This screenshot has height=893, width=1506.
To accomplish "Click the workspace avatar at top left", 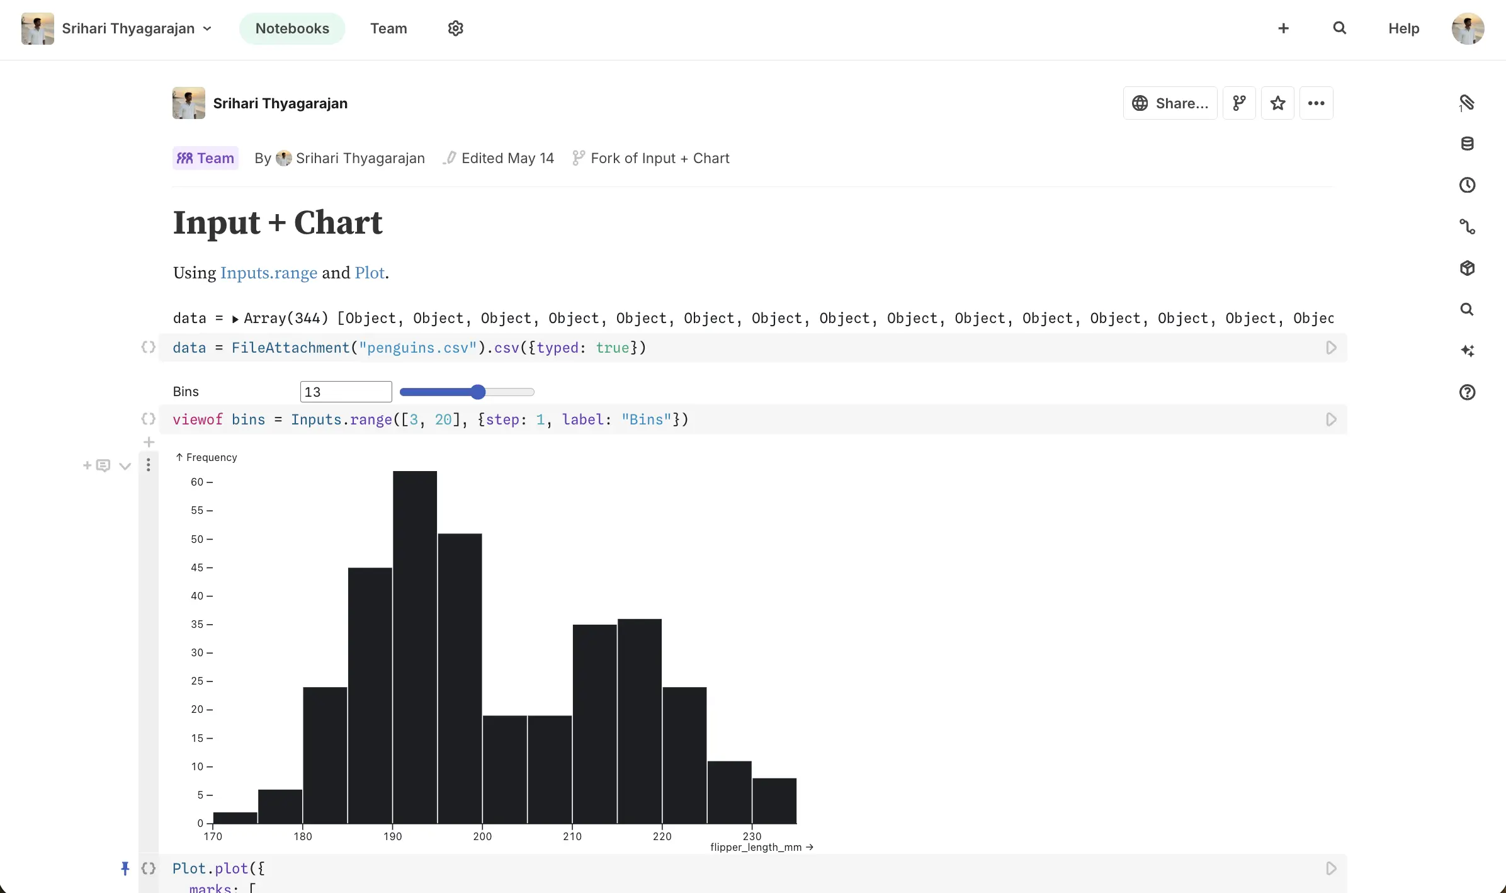I will click(x=37, y=28).
